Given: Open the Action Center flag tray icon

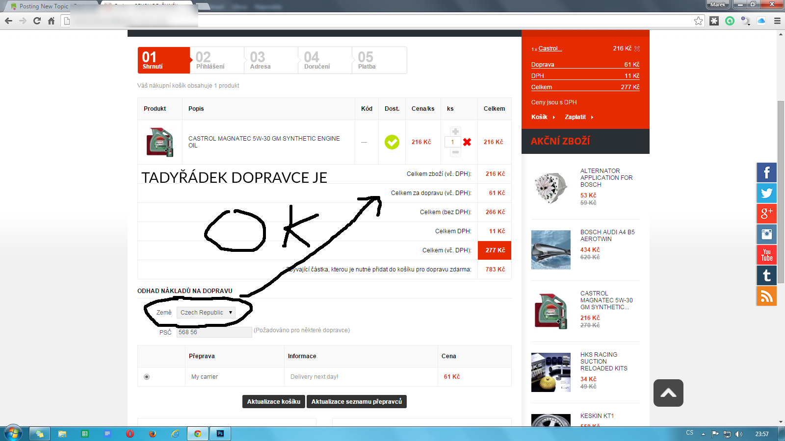Looking at the screenshot, I should tap(715, 434).
